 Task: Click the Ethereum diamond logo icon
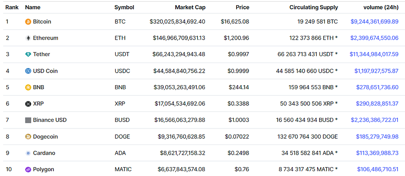coord(28,38)
